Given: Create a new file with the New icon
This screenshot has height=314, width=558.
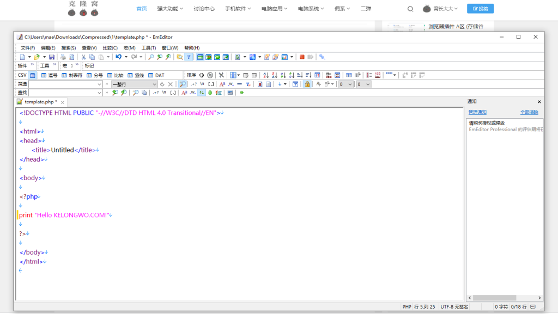Looking at the screenshot, I should tap(22, 57).
